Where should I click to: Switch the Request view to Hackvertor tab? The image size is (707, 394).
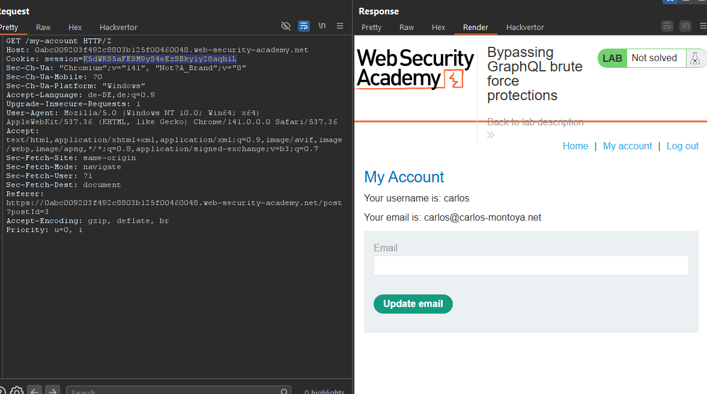coord(118,27)
